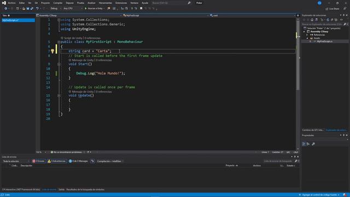Image resolution: width=350 pixels, height=197 pixels.
Task: Click the alphabetical sort icon in Propiedades
Action: [308, 144]
